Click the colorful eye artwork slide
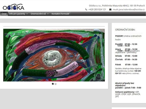The width and height of the screenshot is (146, 109). (x=54, y=55)
